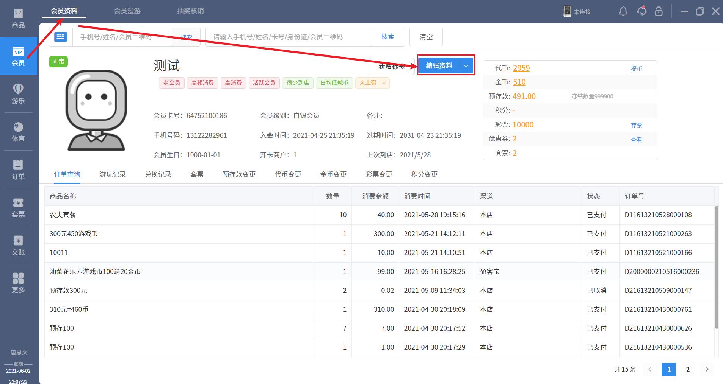Click the 搜索 button in the short search box
Screen dimensions: 723x384
[186, 37]
